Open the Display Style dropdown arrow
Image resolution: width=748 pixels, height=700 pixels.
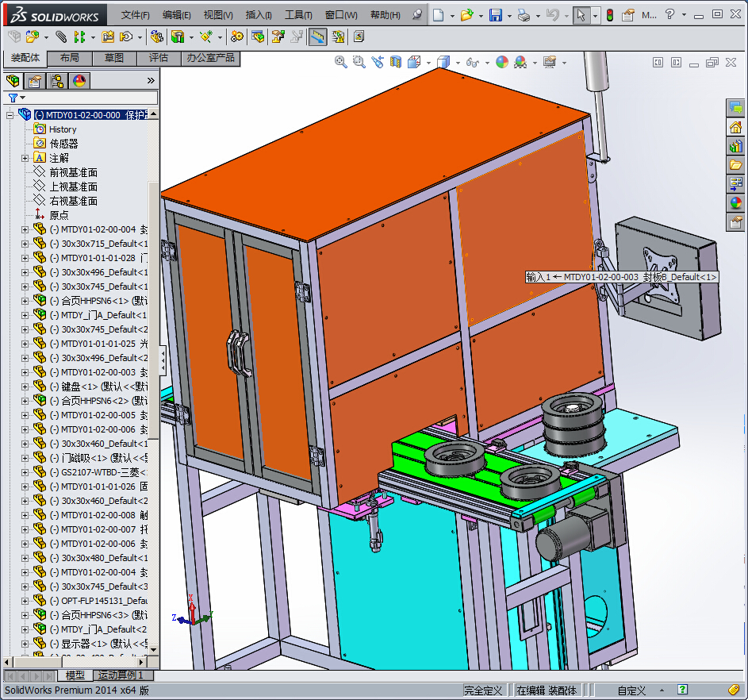(458, 63)
